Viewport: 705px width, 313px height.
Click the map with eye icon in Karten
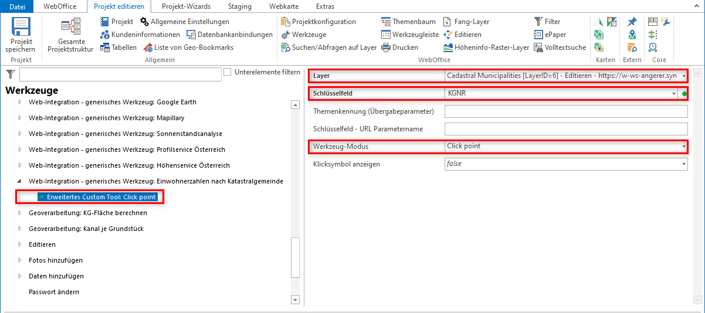coord(599,47)
